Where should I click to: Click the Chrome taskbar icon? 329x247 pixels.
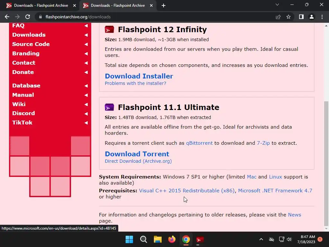coord(186,239)
